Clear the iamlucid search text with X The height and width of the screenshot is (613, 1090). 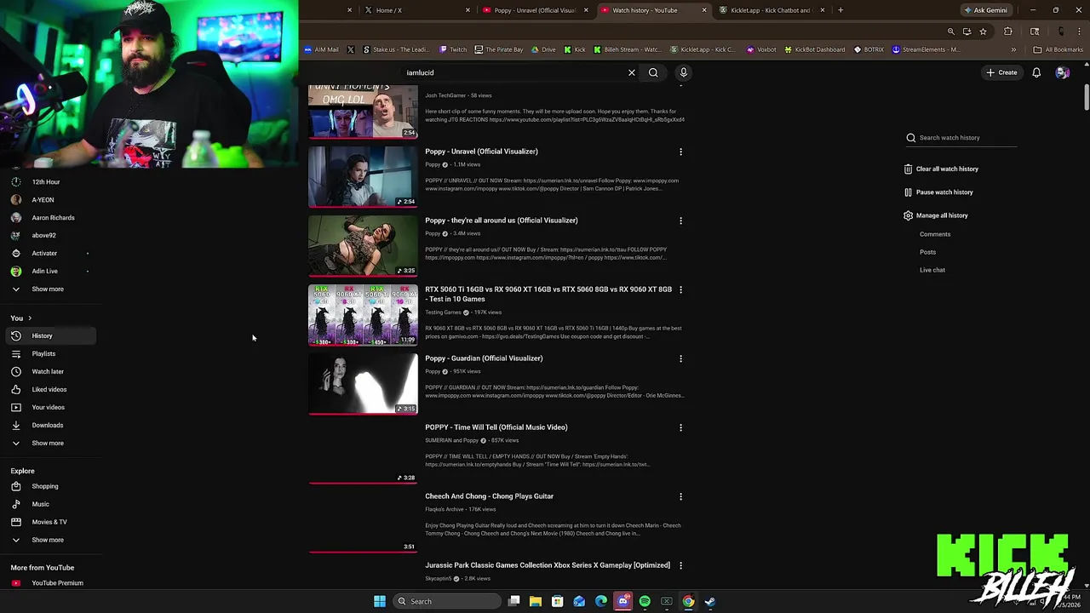click(632, 72)
